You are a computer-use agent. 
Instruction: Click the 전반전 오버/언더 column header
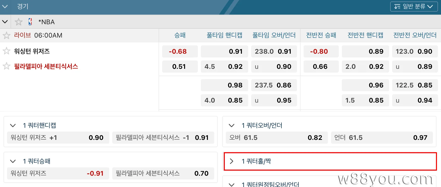[415, 35]
